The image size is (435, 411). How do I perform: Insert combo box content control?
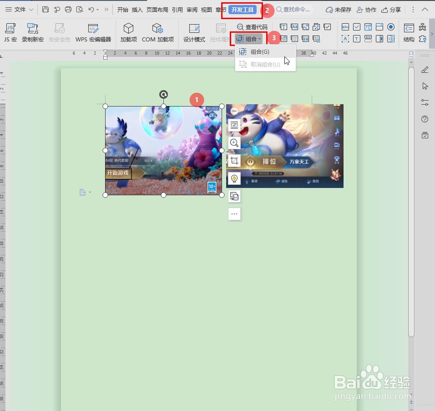(x=283, y=39)
